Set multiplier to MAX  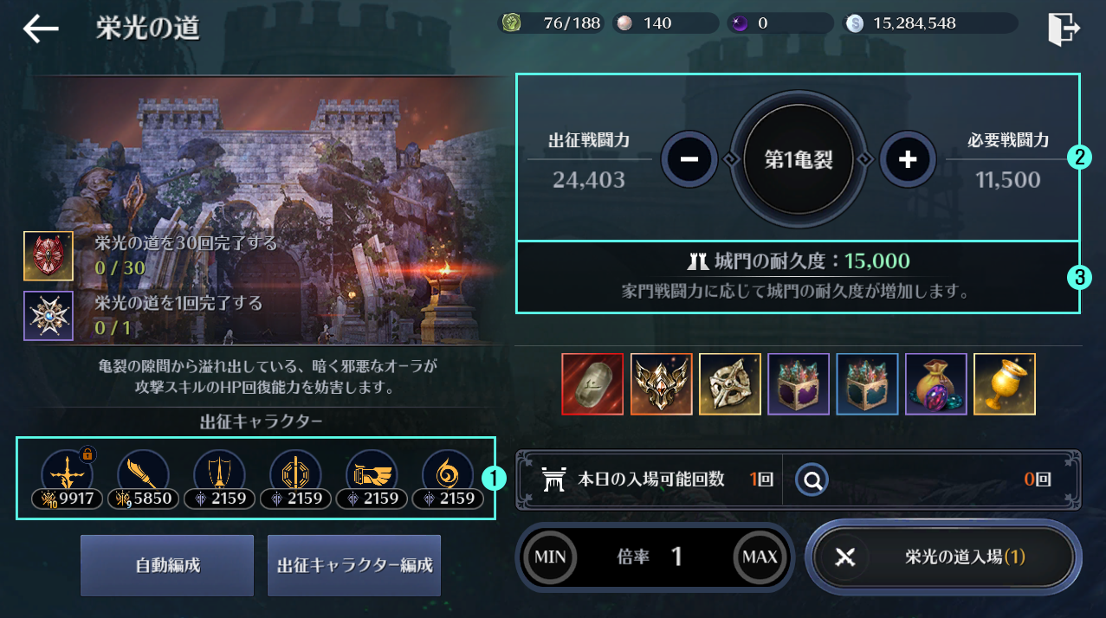tap(760, 557)
